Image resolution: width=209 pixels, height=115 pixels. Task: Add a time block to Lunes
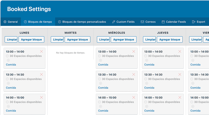(31, 40)
